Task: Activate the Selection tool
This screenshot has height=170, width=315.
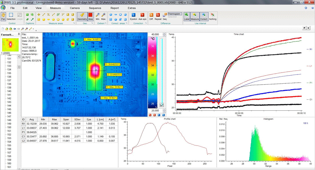Action: coord(11,16)
